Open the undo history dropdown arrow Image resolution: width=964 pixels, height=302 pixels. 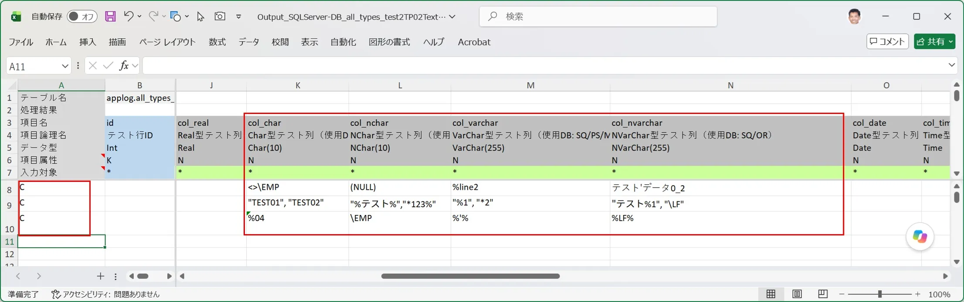tap(139, 17)
